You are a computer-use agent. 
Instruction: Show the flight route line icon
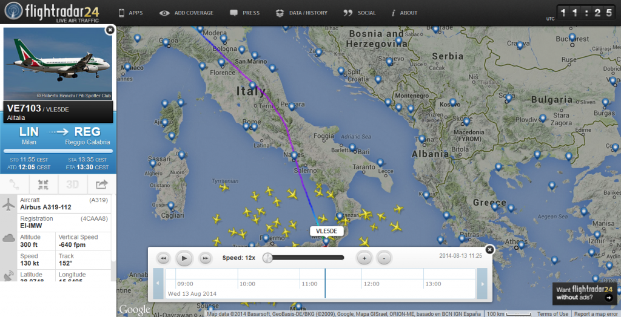coord(15,184)
